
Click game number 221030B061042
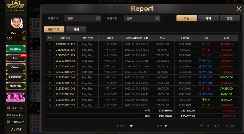[x=65, y=83]
